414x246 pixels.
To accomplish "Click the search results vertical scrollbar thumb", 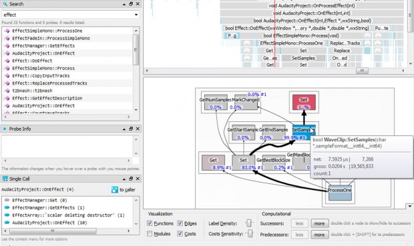I will (136, 49).
